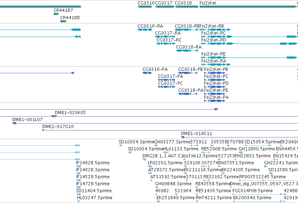Screen dimensions: 298x203
Task: Click transcript CG9318-RA glyph
Action: (187, 51)
